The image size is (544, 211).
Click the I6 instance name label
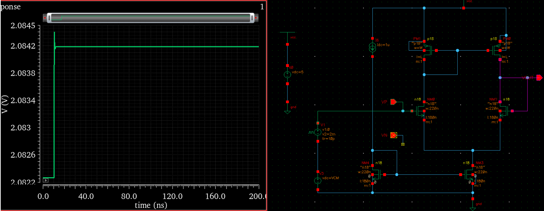377,40
